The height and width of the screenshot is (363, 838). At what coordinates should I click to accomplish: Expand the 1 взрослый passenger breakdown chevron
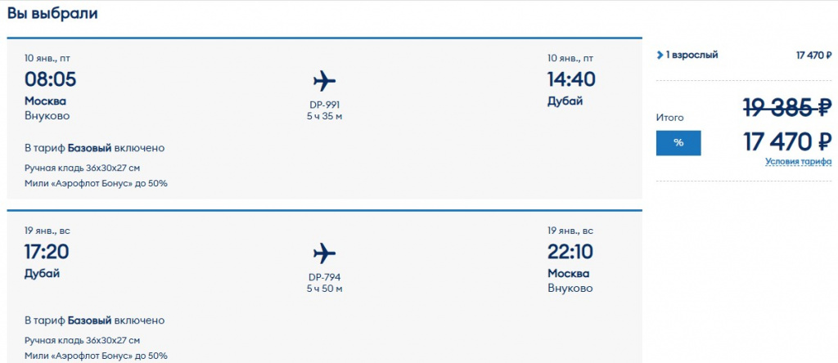tap(660, 56)
